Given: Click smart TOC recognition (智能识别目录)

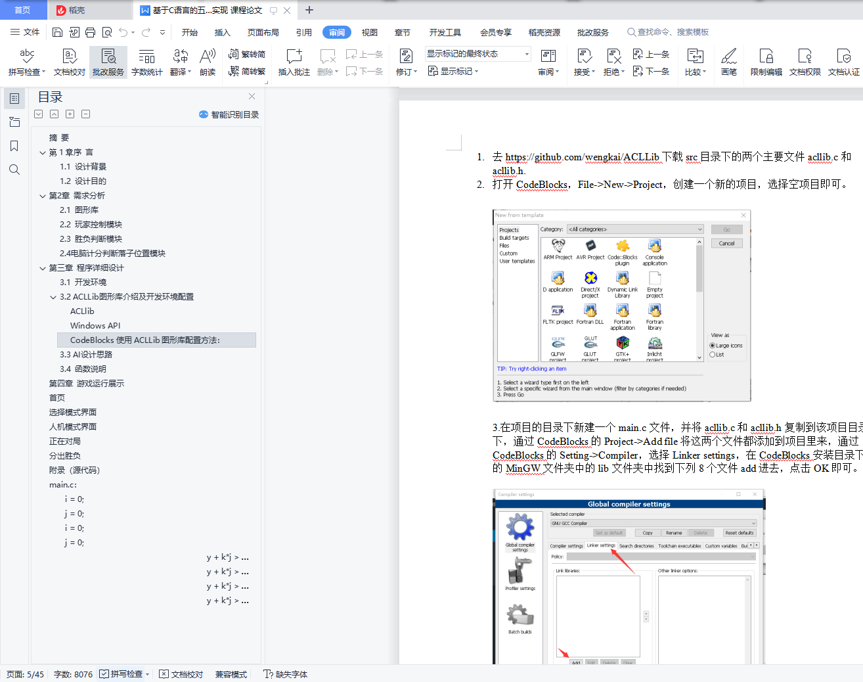Looking at the screenshot, I should click(229, 114).
